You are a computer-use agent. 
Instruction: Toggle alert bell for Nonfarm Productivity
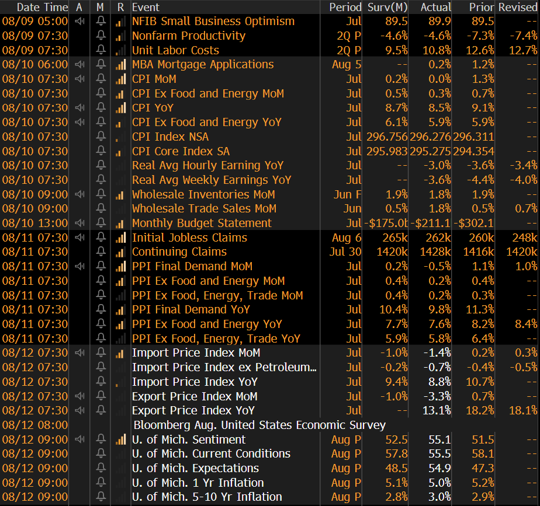[x=101, y=36]
